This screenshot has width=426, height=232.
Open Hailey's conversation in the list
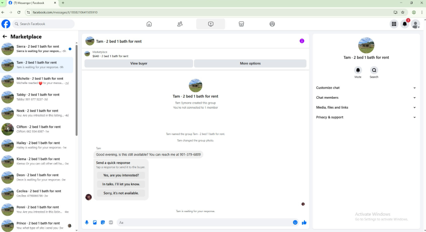(37, 145)
